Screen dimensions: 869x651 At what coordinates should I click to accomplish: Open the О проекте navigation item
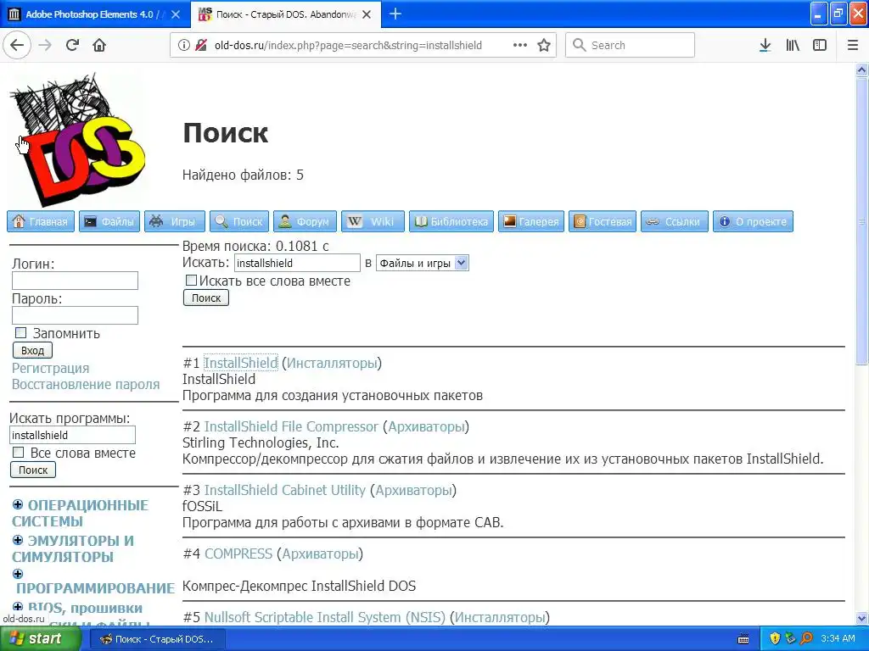(753, 221)
